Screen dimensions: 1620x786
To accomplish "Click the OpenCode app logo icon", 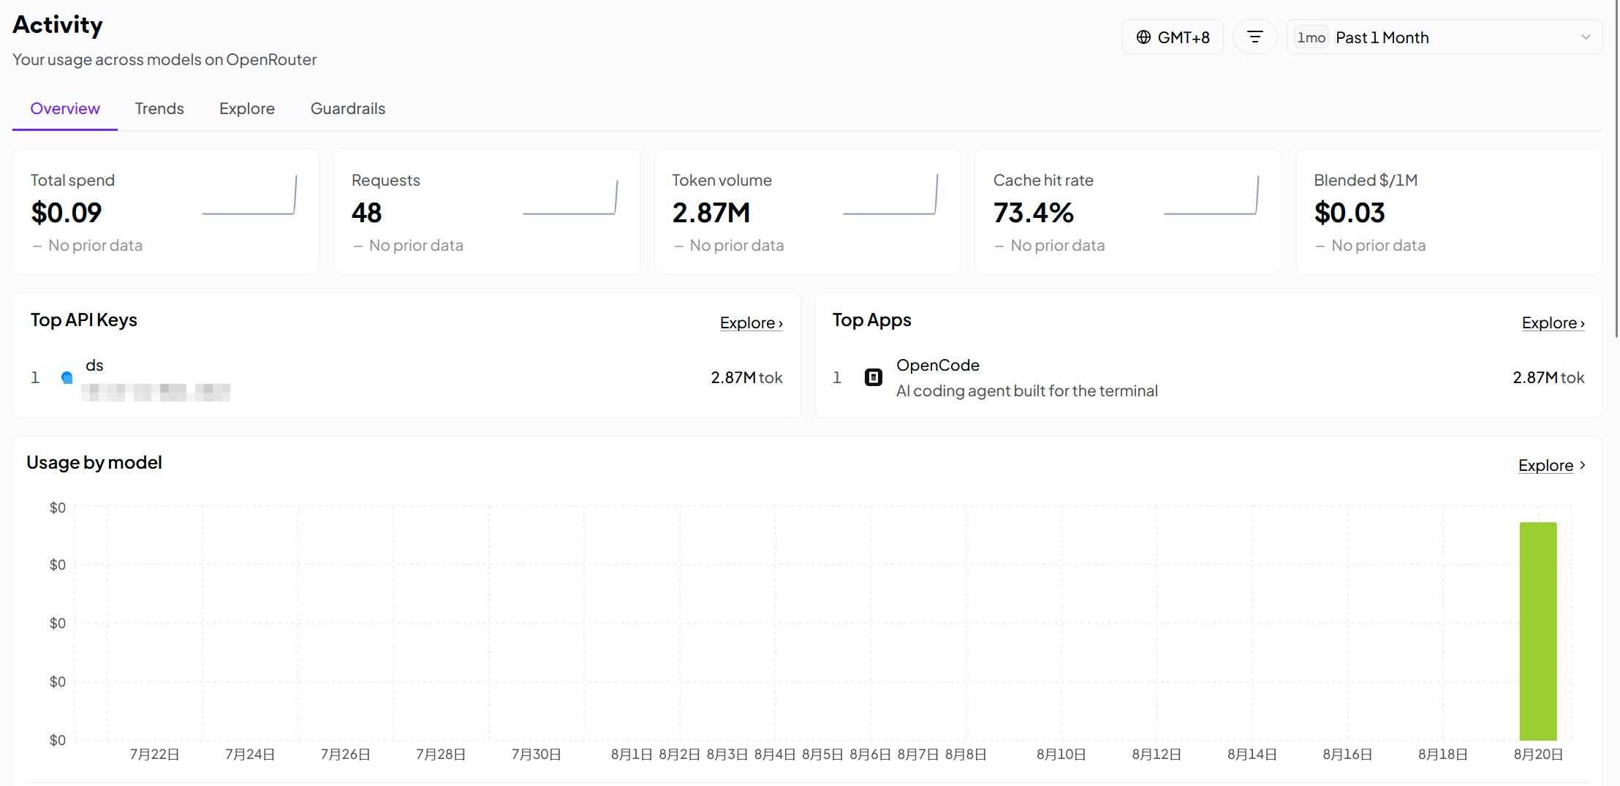I will tap(874, 377).
